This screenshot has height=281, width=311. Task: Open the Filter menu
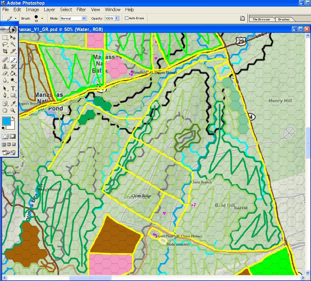click(81, 10)
